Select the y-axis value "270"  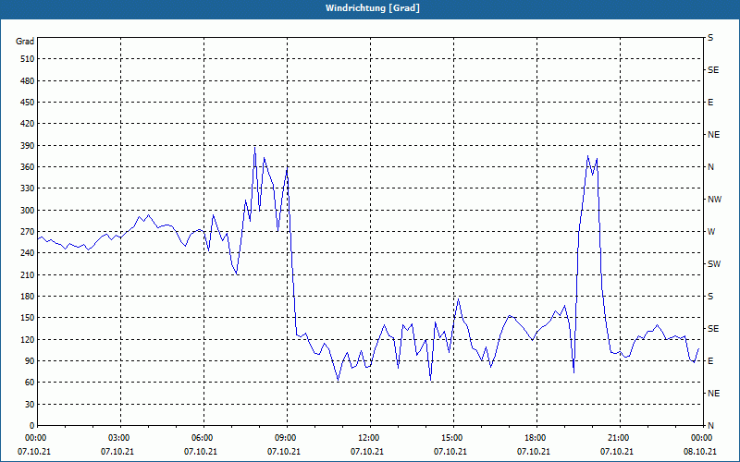[28, 232]
